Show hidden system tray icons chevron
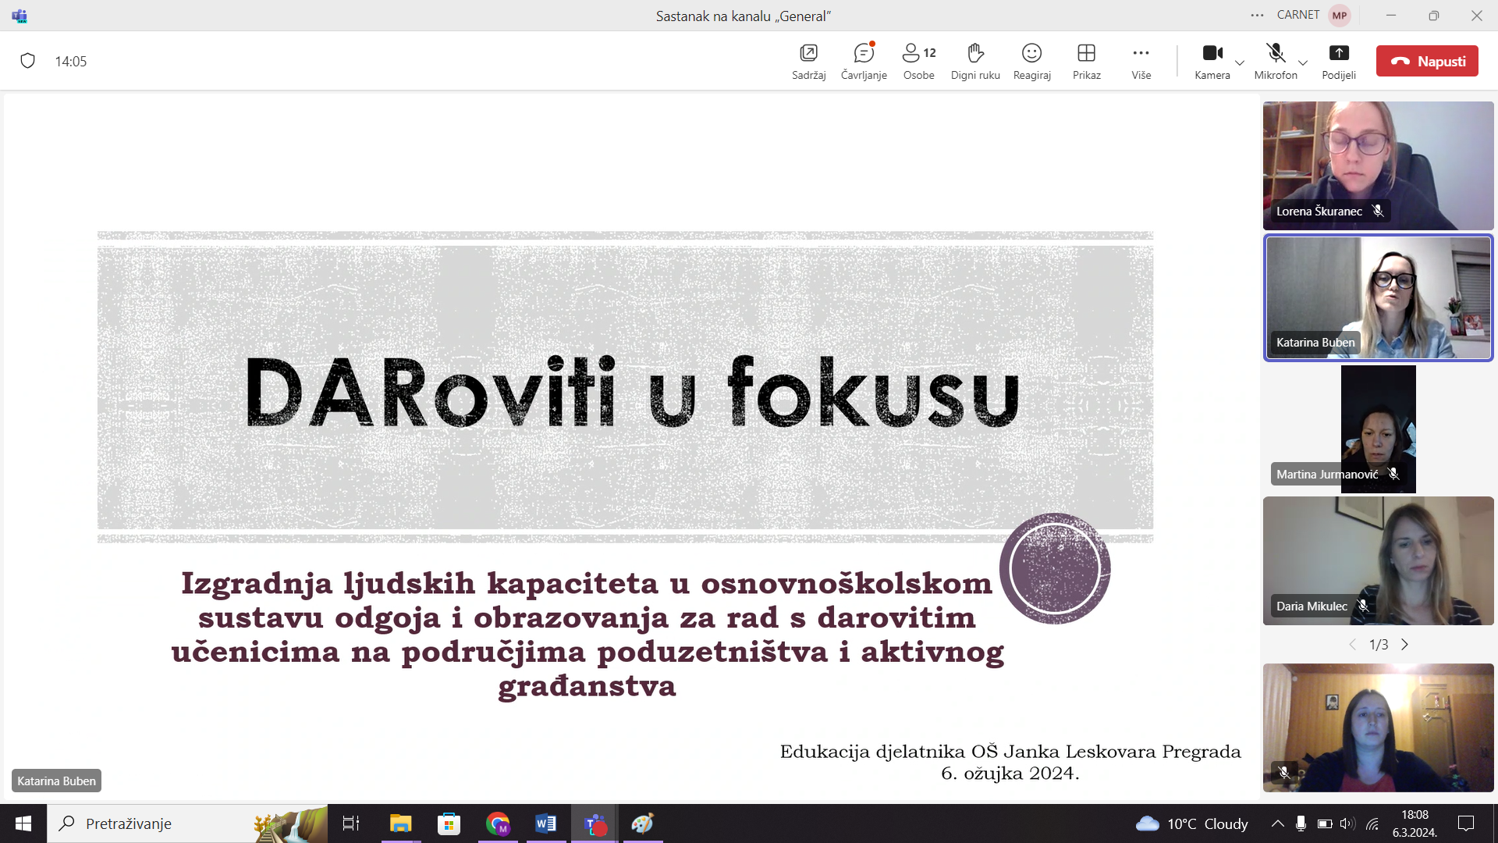 1277,823
